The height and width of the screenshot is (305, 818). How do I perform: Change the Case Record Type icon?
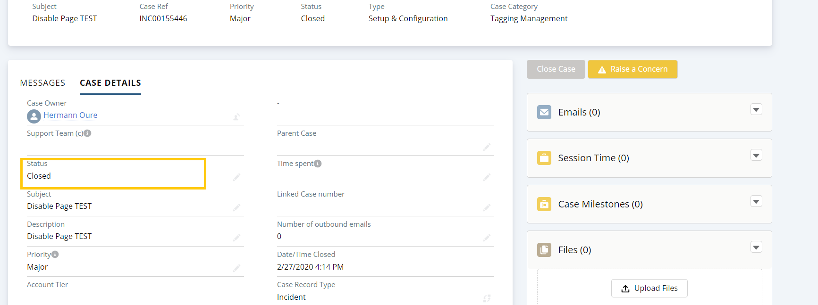coord(487,298)
